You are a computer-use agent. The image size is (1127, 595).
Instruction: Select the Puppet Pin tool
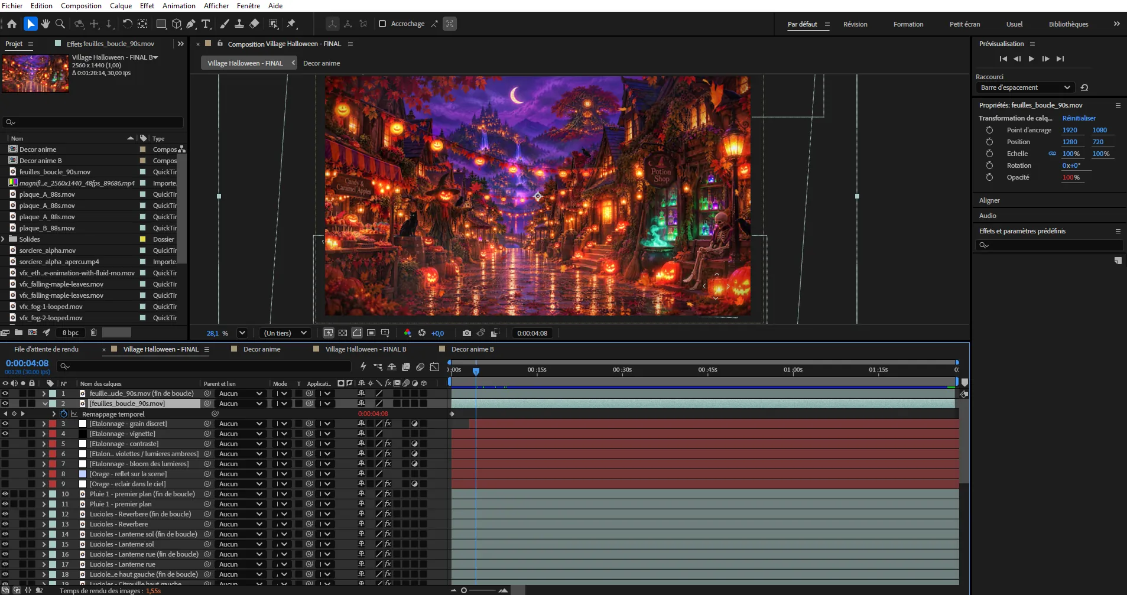point(291,24)
